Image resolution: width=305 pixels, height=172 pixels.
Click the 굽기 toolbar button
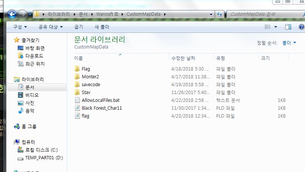(79, 27)
